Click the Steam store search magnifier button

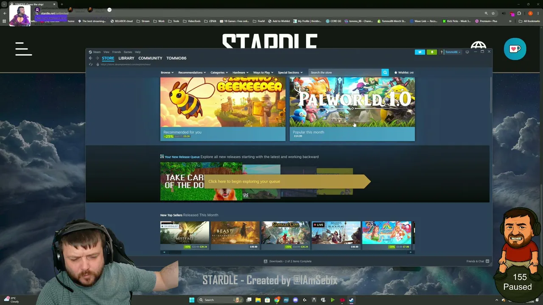pos(385,72)
